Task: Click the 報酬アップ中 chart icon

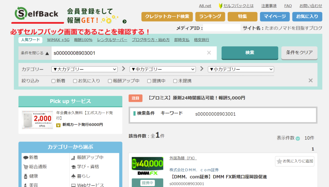Action: pos(73,158)
